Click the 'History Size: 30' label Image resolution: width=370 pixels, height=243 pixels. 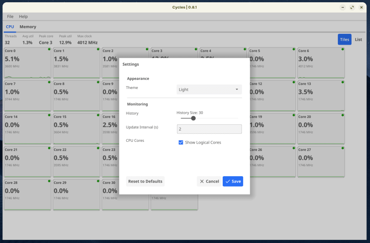click(190, 113)
